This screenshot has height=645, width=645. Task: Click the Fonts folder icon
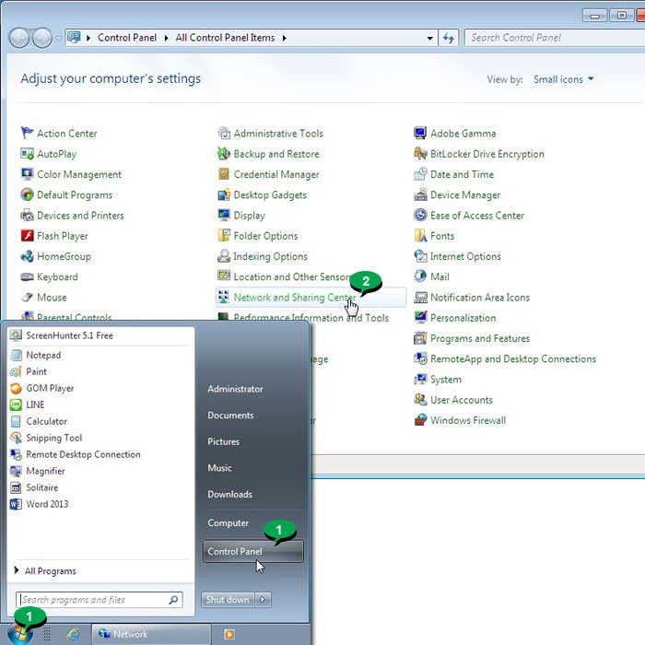click(420, 236)
